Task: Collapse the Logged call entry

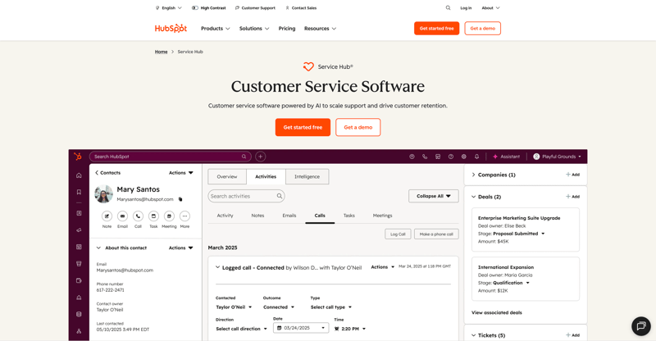Action: pyautogui.click(x=217, y=267)
